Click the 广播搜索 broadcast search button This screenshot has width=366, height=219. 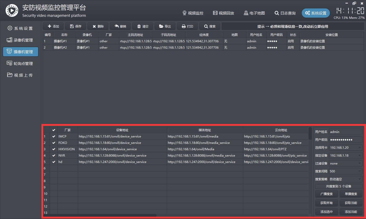pyautogui.click(x=327, y=194)
